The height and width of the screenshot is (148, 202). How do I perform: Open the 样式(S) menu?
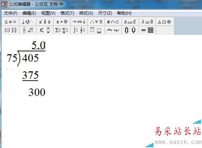(86, 13)
